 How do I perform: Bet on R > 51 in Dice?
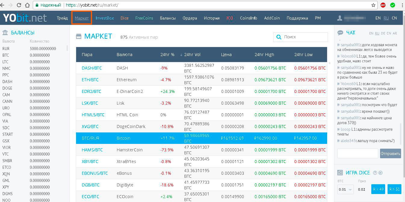[x=394, y=189]
